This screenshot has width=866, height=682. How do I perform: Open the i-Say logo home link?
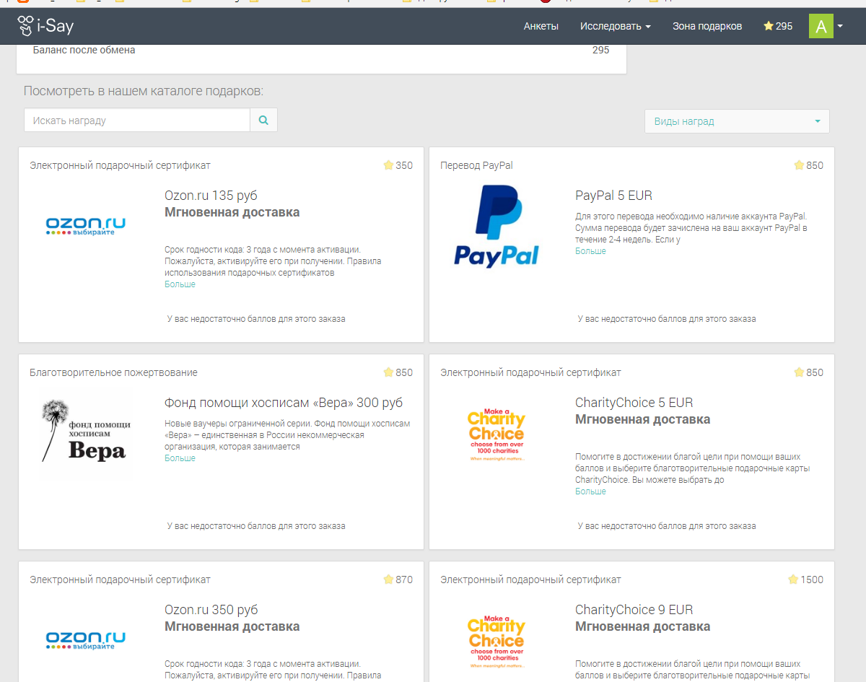click(x=45, y=27)
